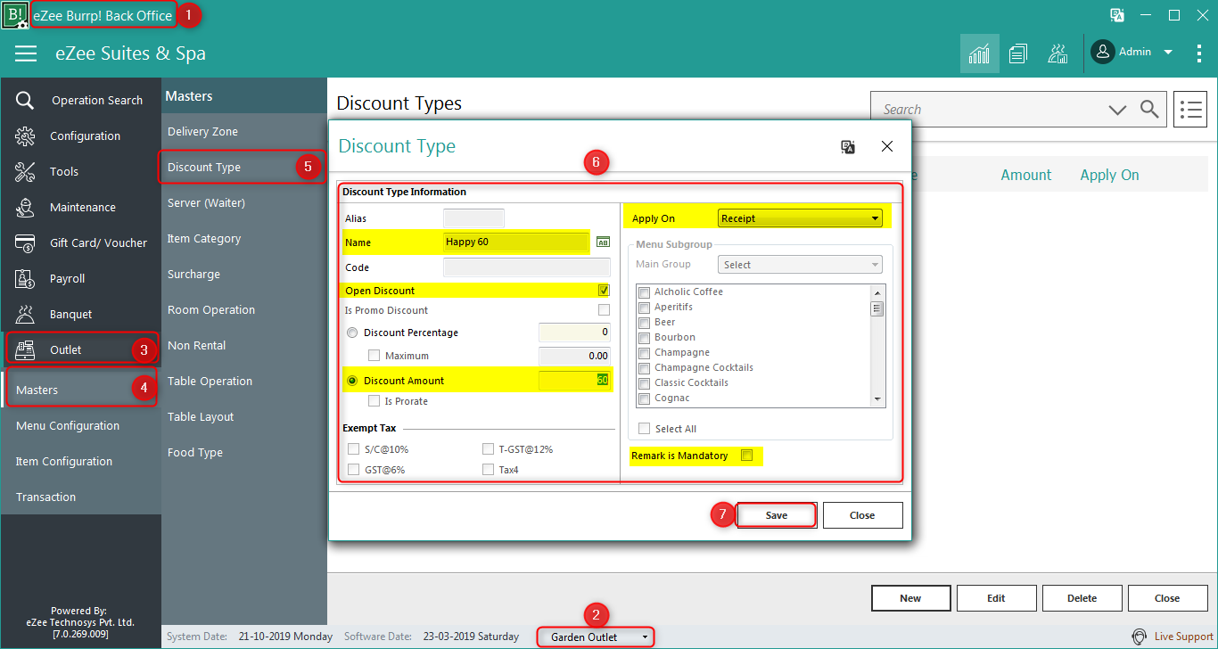Tick the T-GST@12% exempt tax checkbox
The height and width of the screenshot is (649, 1218).
pyautogui.click(x=488, y=449)
